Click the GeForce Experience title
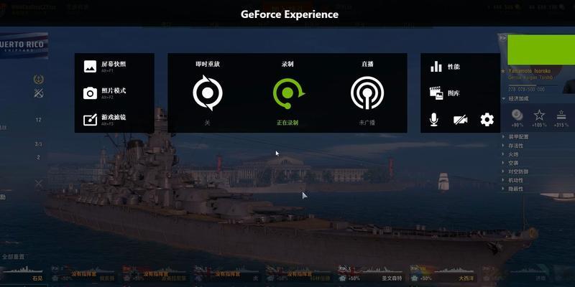Viewport: 575px width, 287px height. click(x=290, y=14)
